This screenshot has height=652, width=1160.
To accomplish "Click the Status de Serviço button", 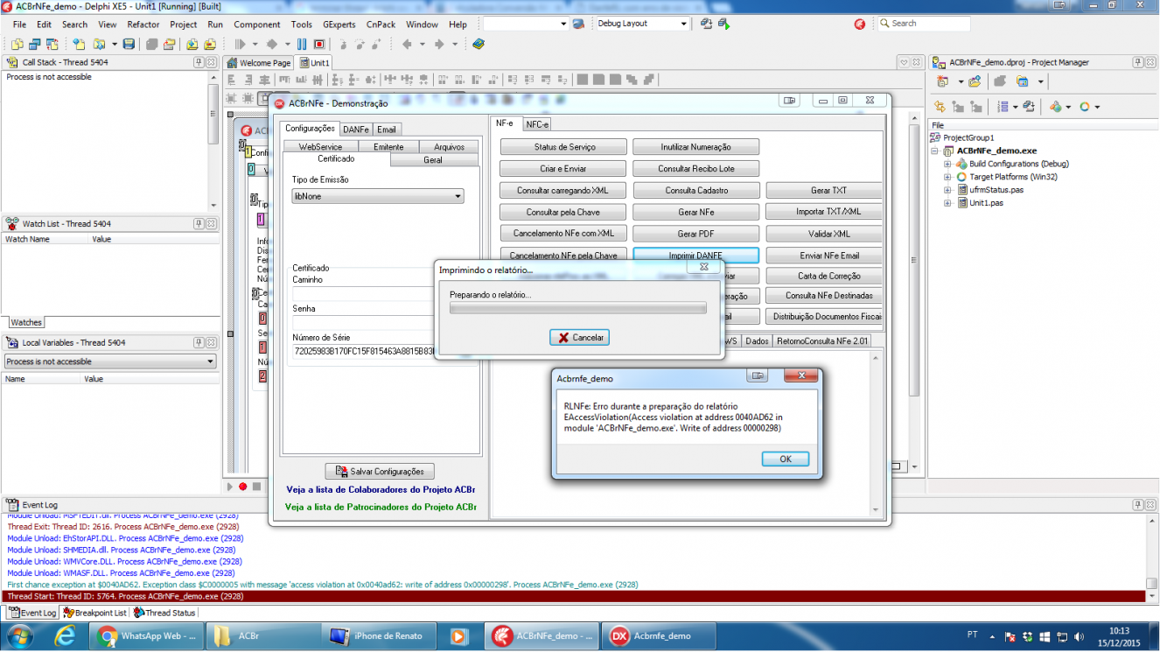I will pyautogui.click(x=563, y=147).
